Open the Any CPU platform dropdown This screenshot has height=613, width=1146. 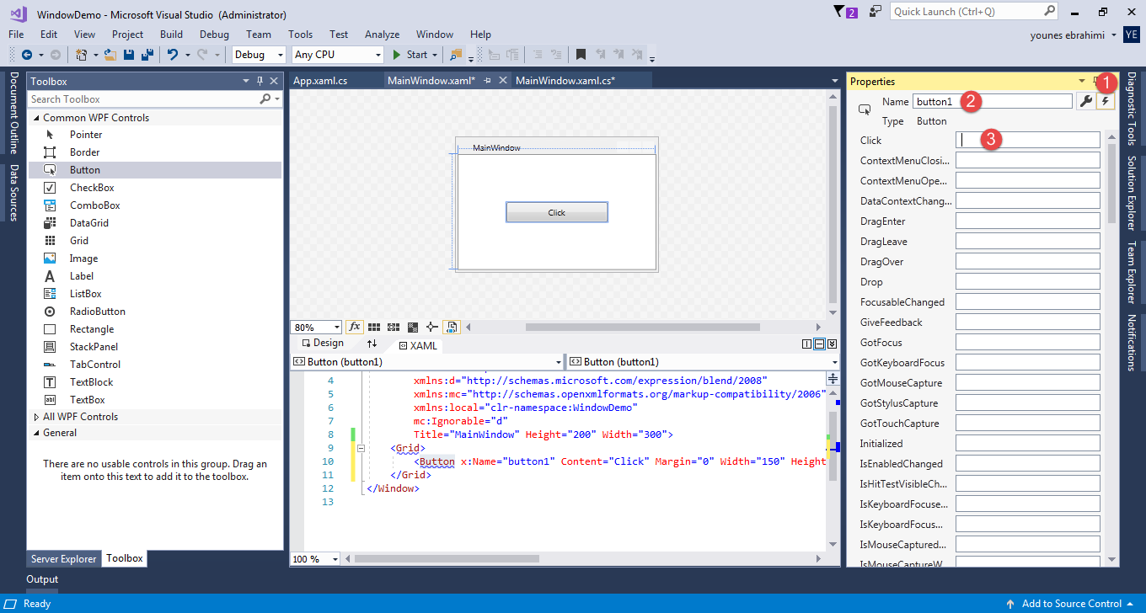337,55
